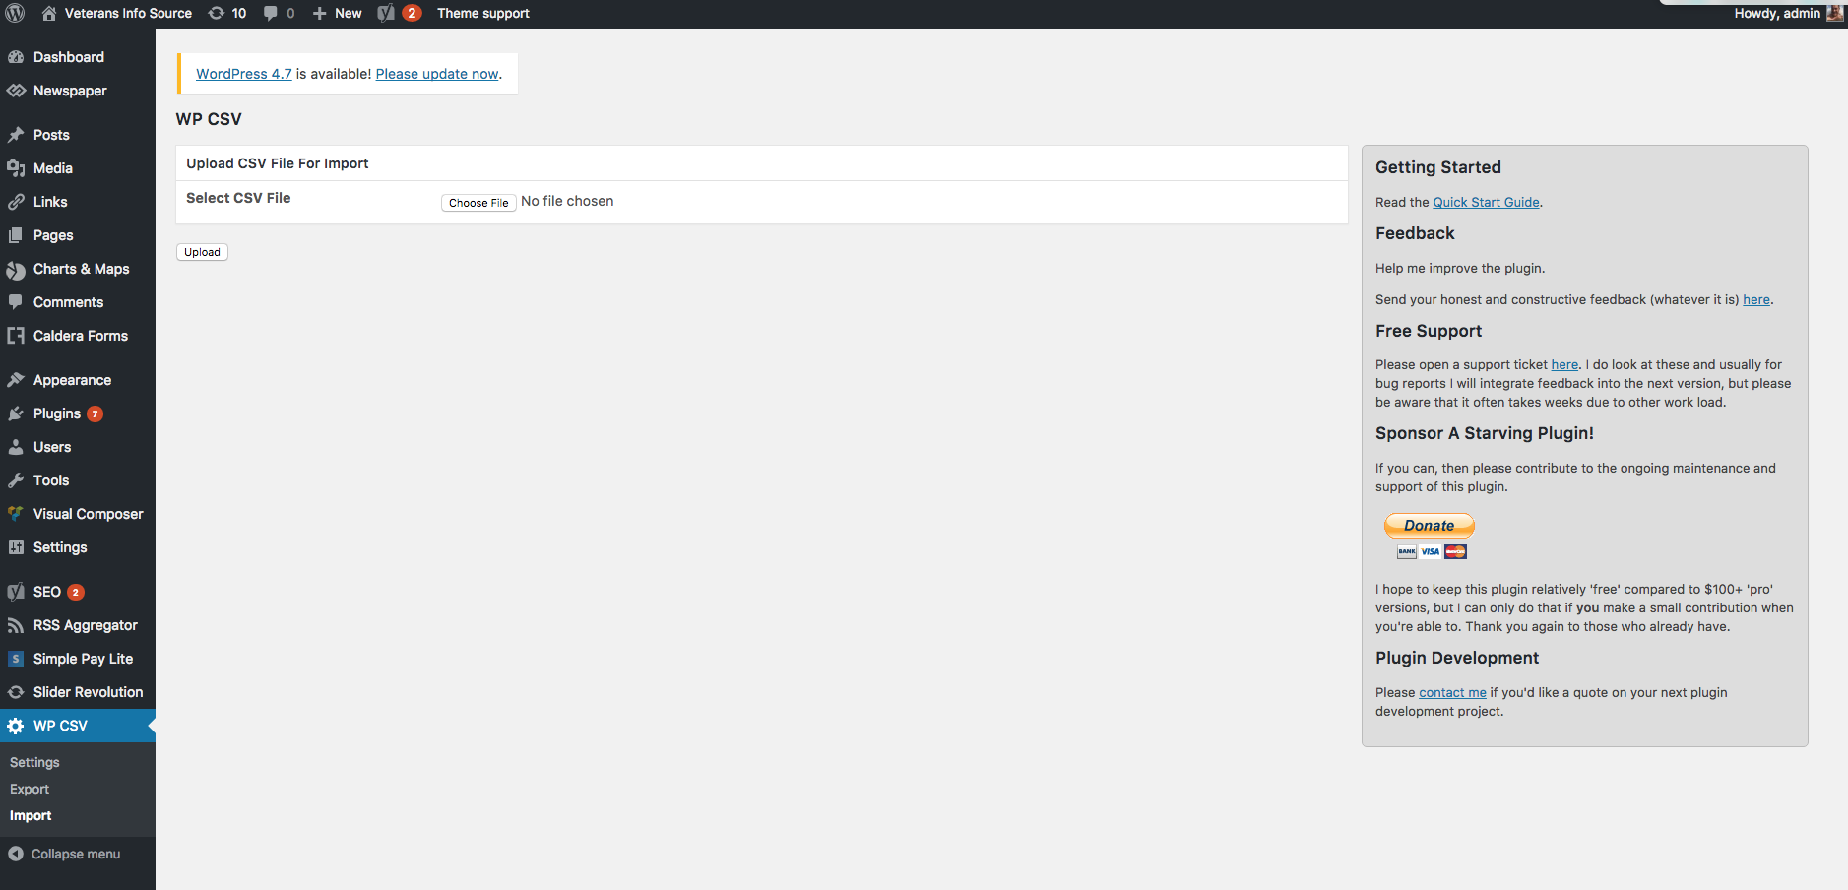Open the Quick Start Guide link

[x=1486, y=202]
